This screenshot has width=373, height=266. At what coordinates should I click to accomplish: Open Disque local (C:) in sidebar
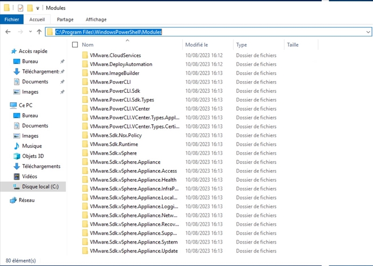(x=40, y=187)
